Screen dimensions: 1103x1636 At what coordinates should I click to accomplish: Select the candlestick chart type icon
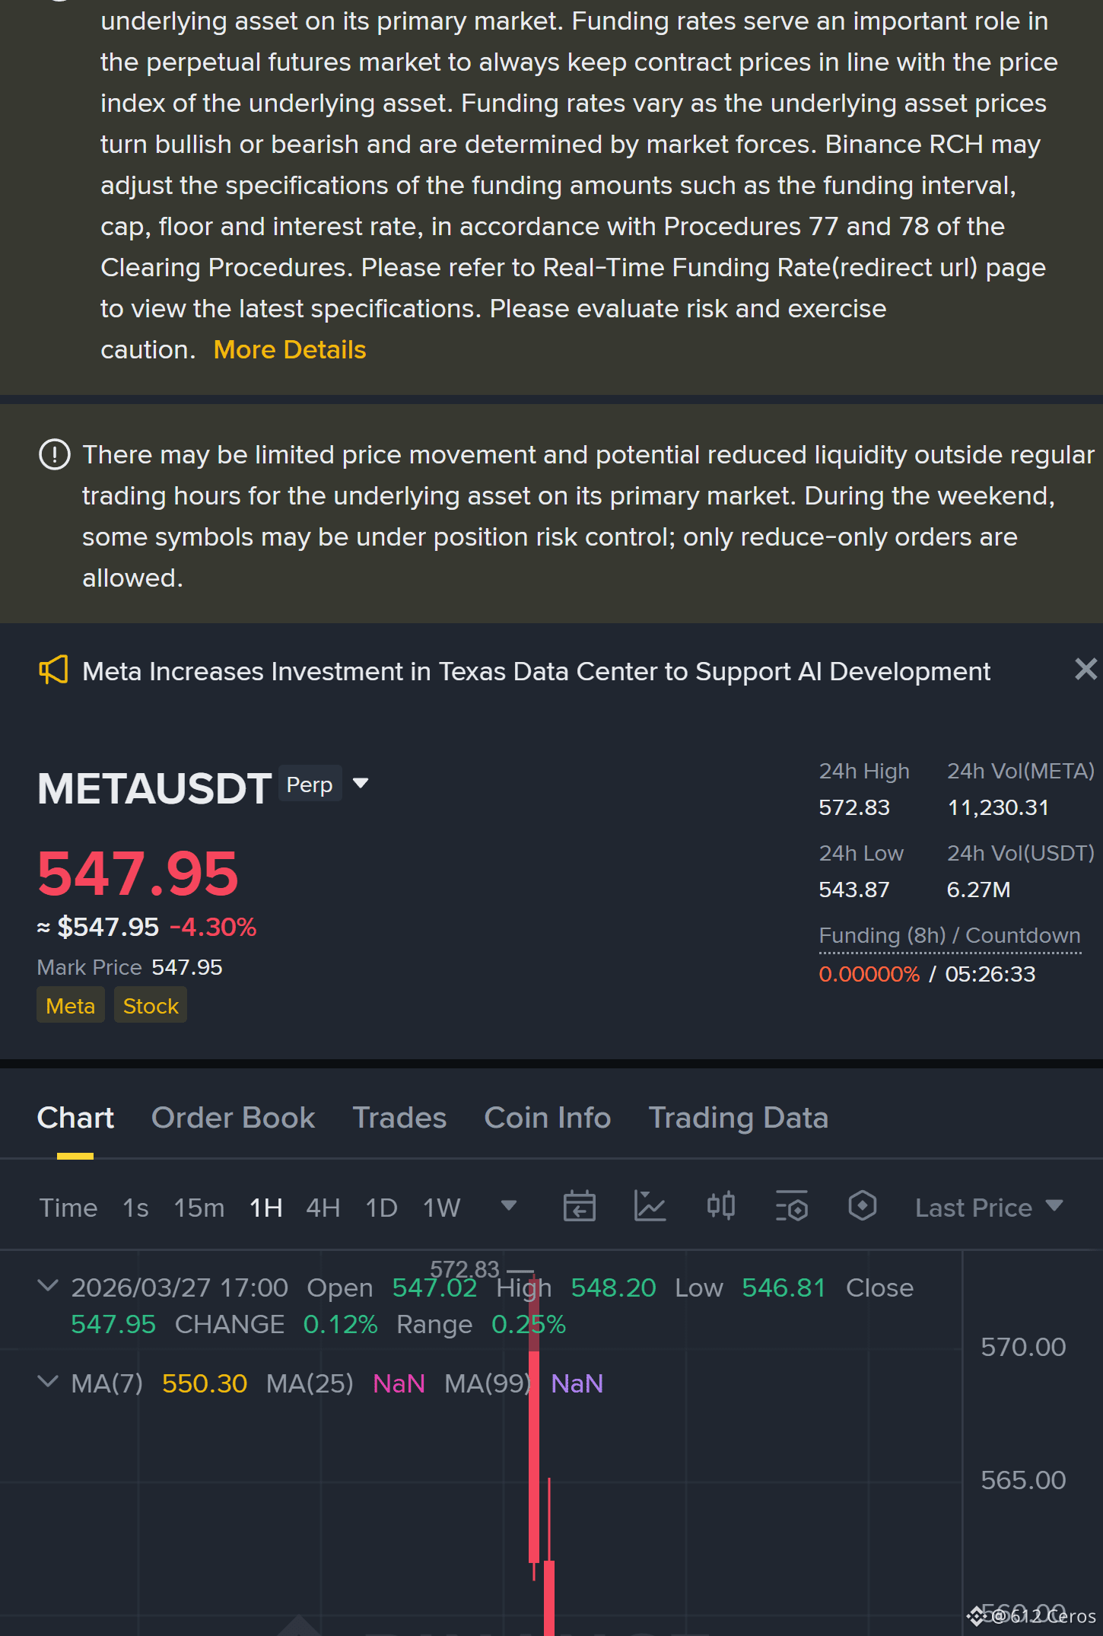[x=720, y=1206]
